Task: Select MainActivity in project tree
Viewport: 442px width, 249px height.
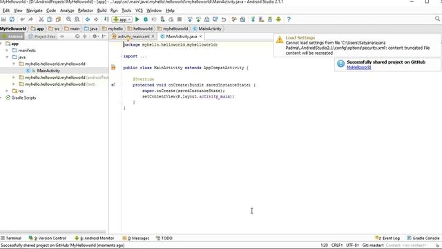Action: [48, 71]
